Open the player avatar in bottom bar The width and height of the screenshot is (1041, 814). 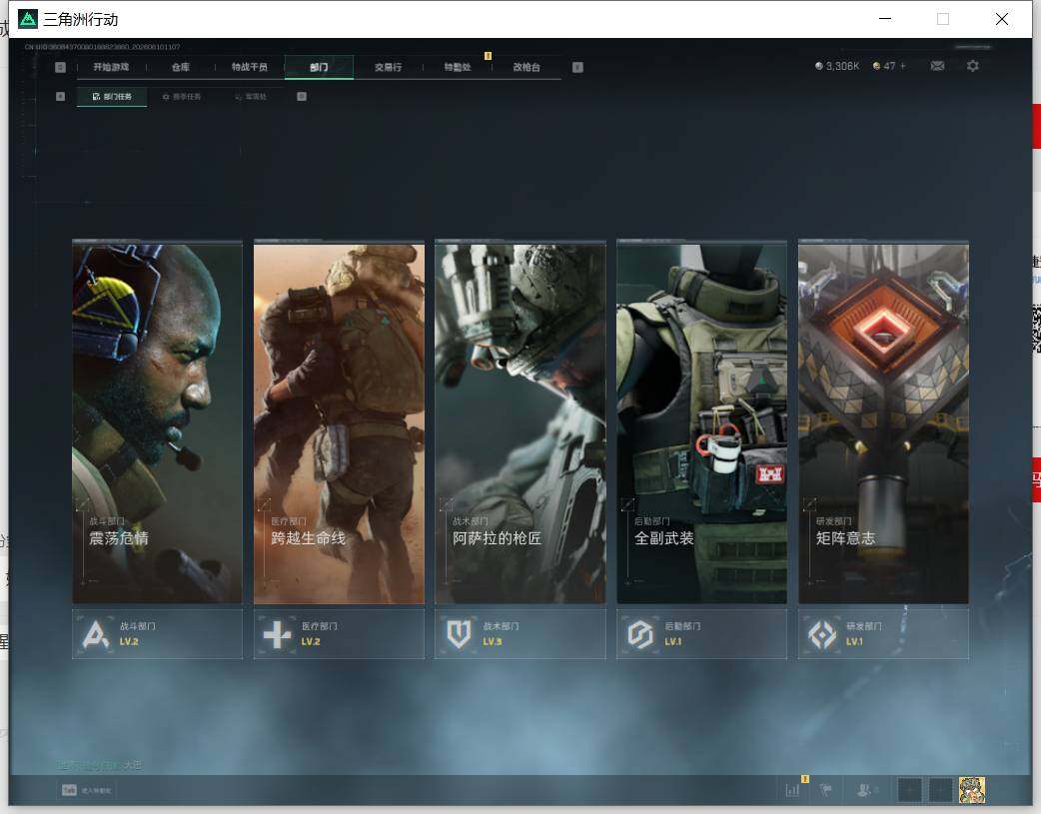(972, 790)
